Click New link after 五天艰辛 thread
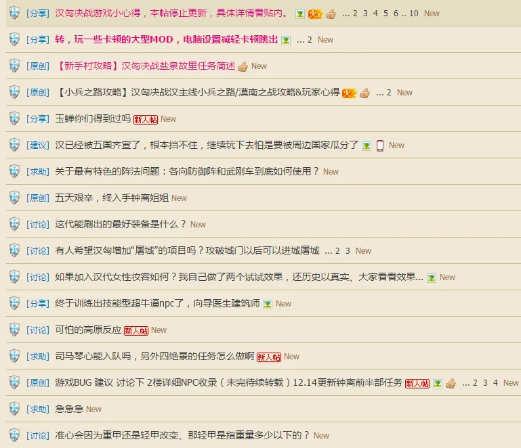Viewport: 521px width, 448px height. tap(179, 198)
